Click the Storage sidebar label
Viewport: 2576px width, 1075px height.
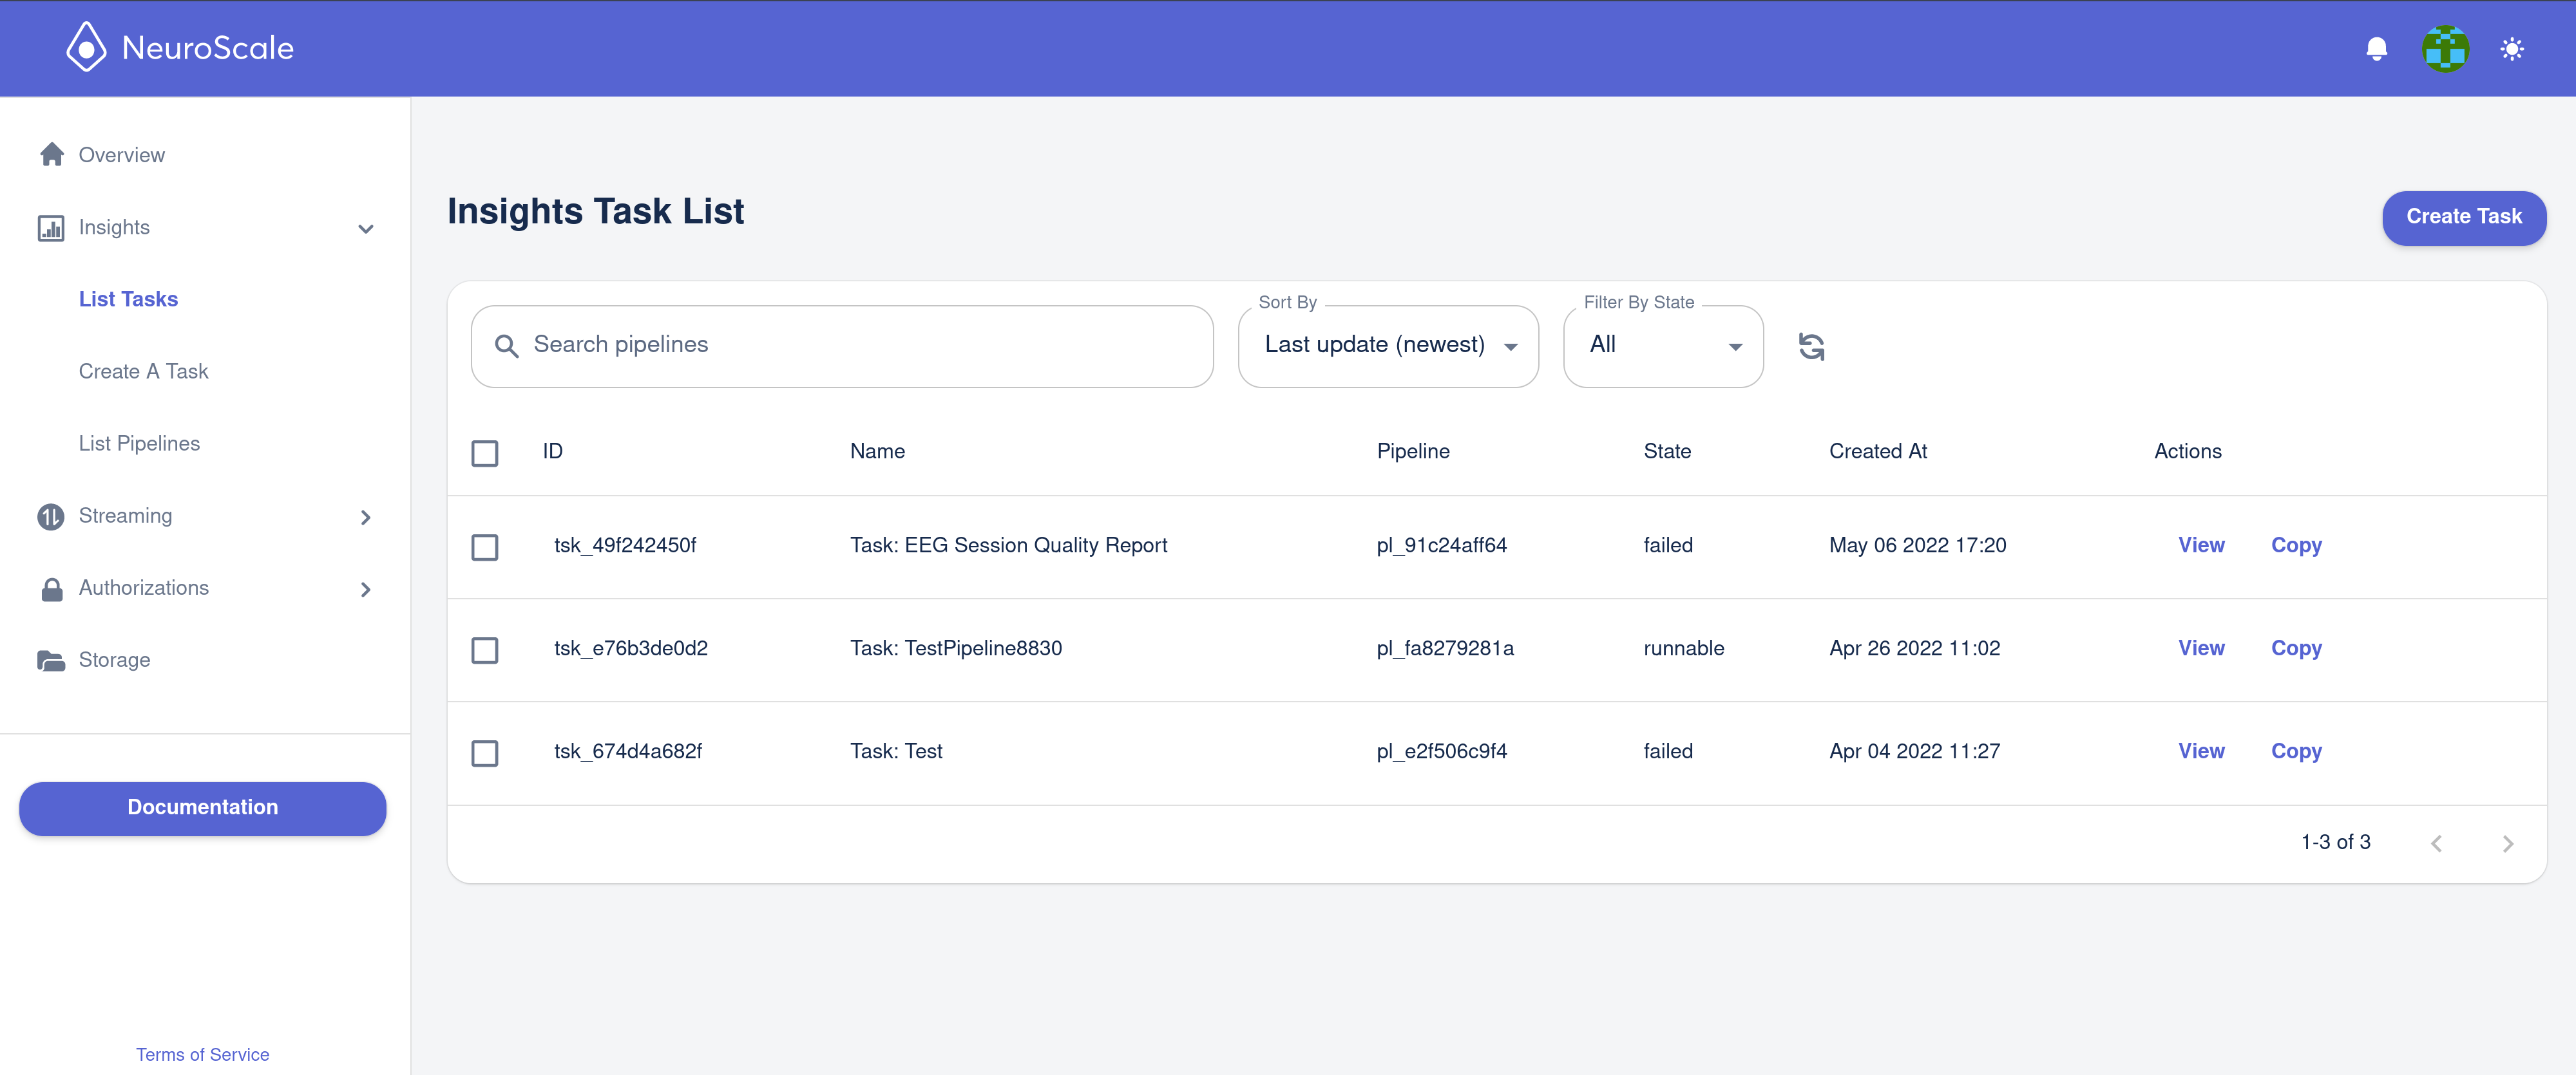(x=115, y=659)
